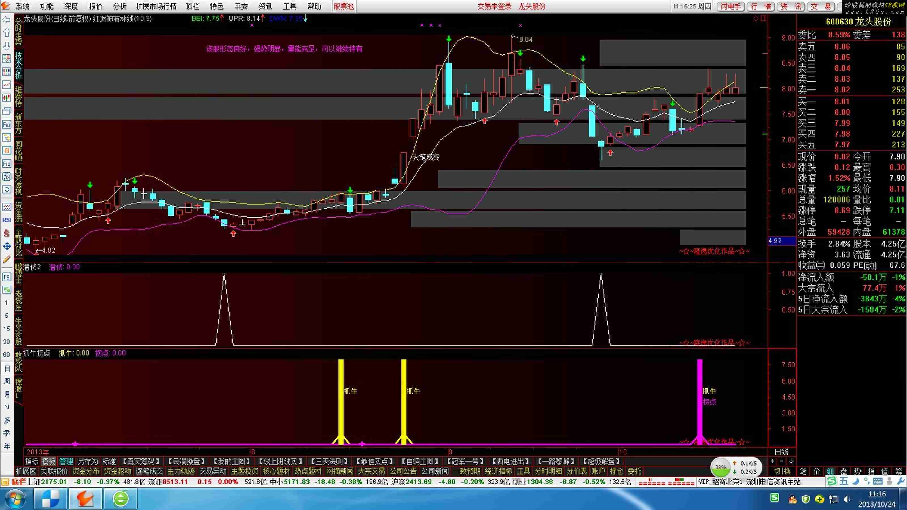Select the 周 weekly period

pyautogui.click(x=6, y=381)
